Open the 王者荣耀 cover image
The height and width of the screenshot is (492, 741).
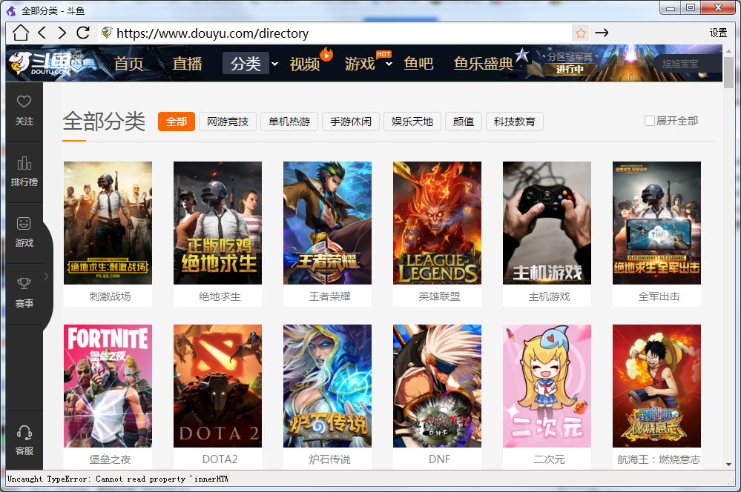click(327, 223)
